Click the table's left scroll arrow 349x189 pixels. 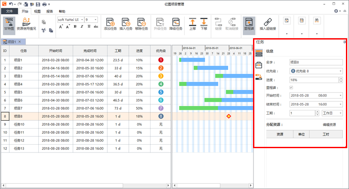3,186
